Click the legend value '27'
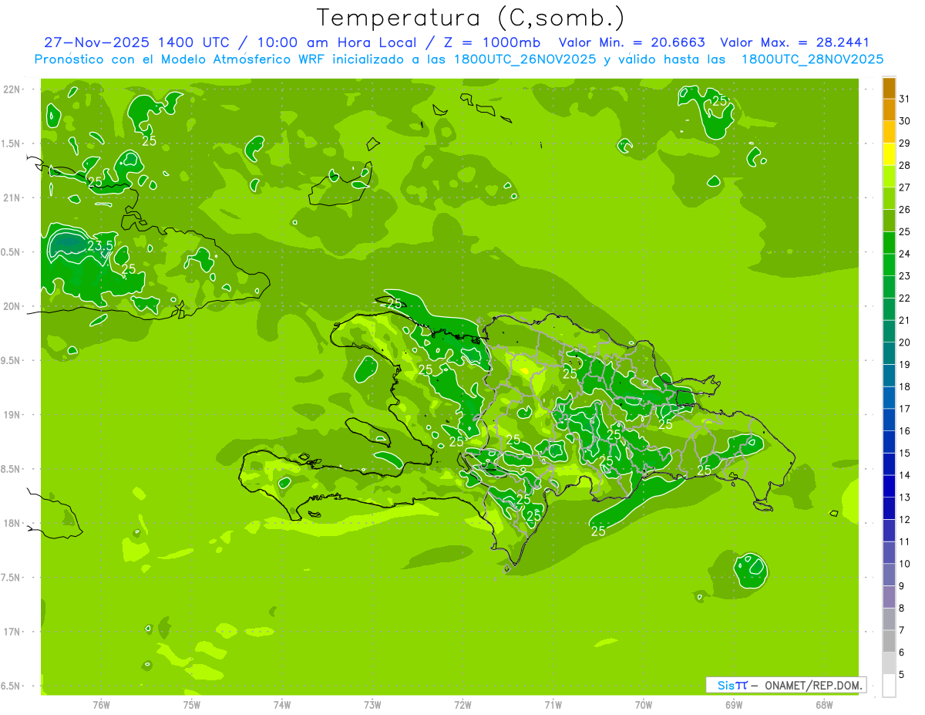The image size is (925, 715). point(905,187)
